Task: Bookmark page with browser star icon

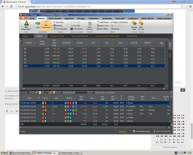Action: pyautogui.click(x=182, y=6)
